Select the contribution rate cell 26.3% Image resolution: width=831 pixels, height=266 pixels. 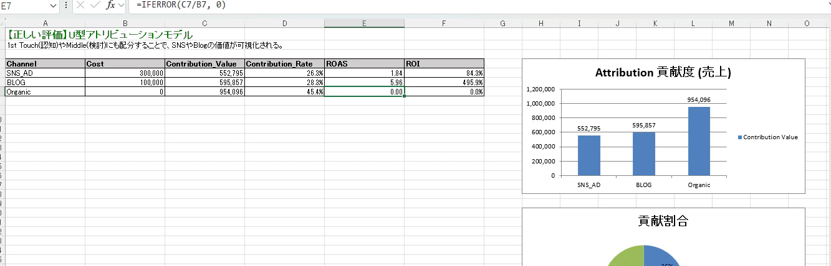284,73
